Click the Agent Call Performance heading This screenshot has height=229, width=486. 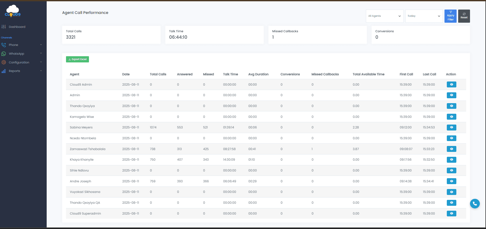(85, 13)
